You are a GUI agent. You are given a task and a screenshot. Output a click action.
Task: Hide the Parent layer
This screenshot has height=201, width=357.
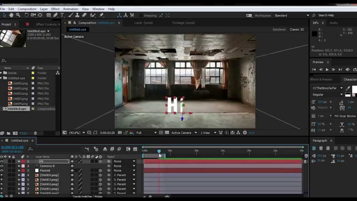click(2, 170)
